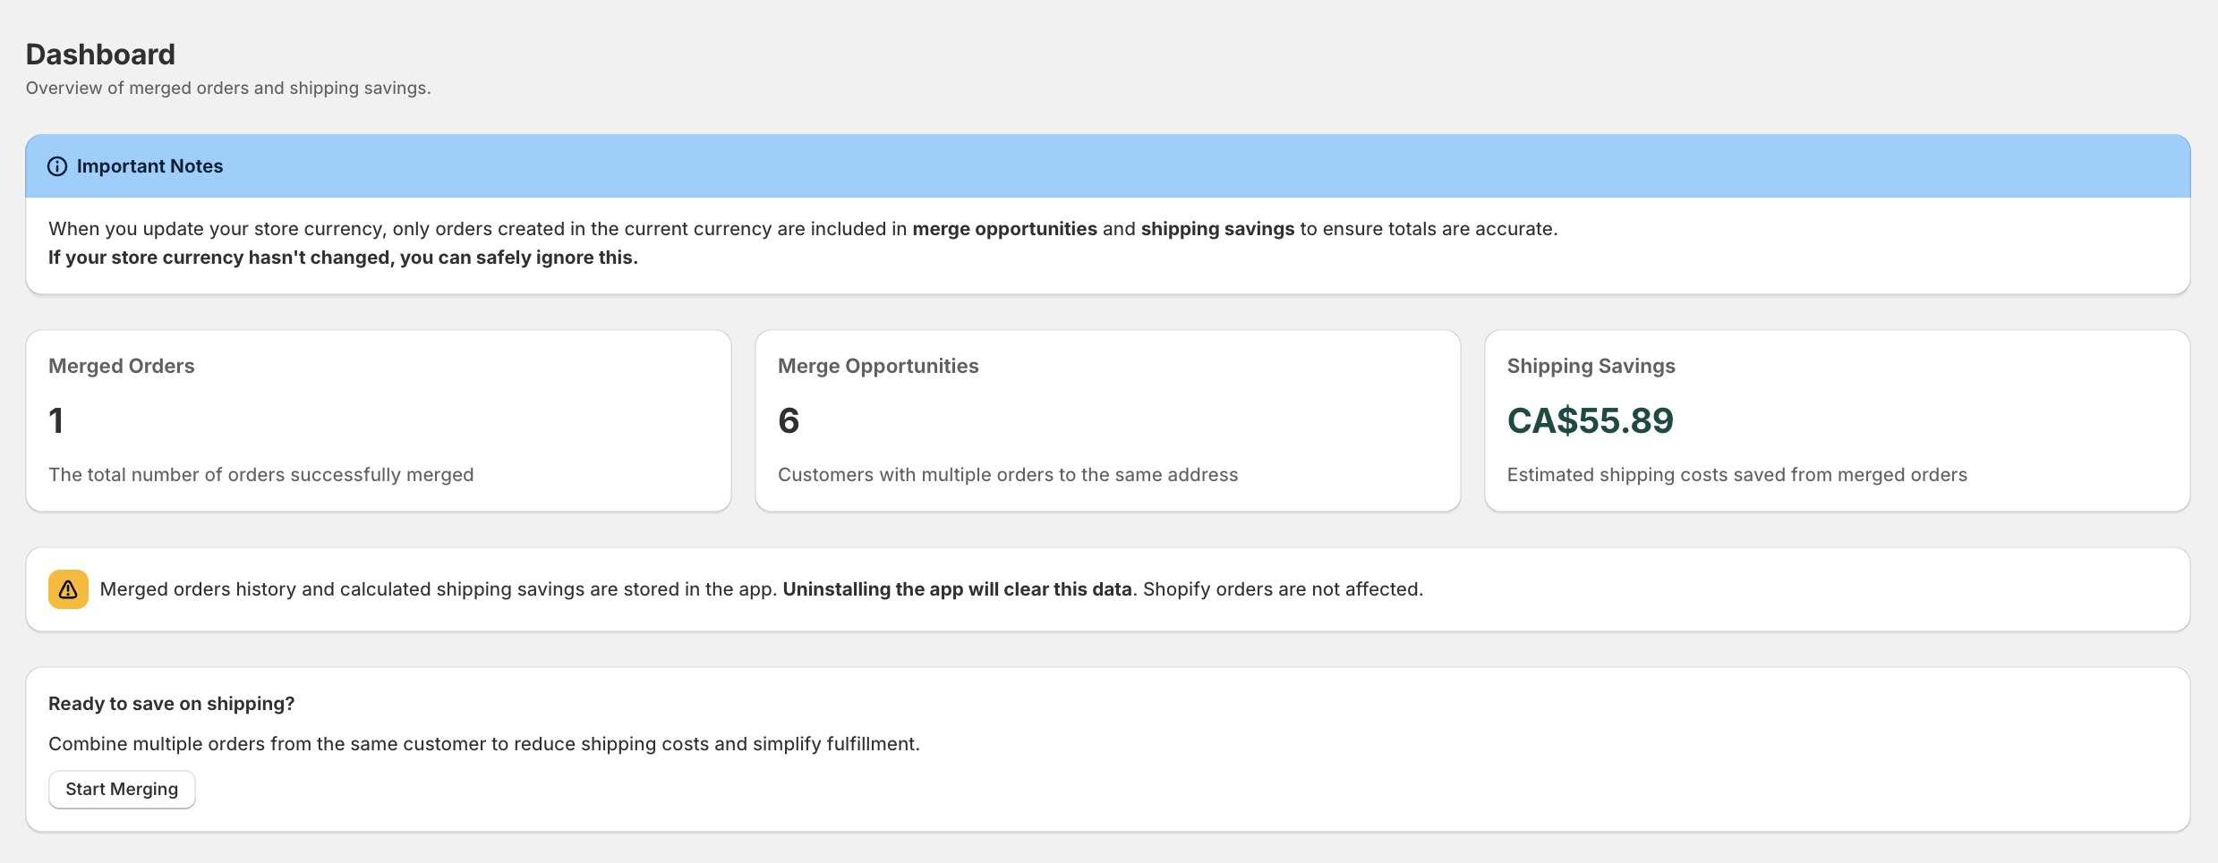Click the circled info symbol beside Important Notes
This screenshot has height=863, width=2218.
click(58, 165)
